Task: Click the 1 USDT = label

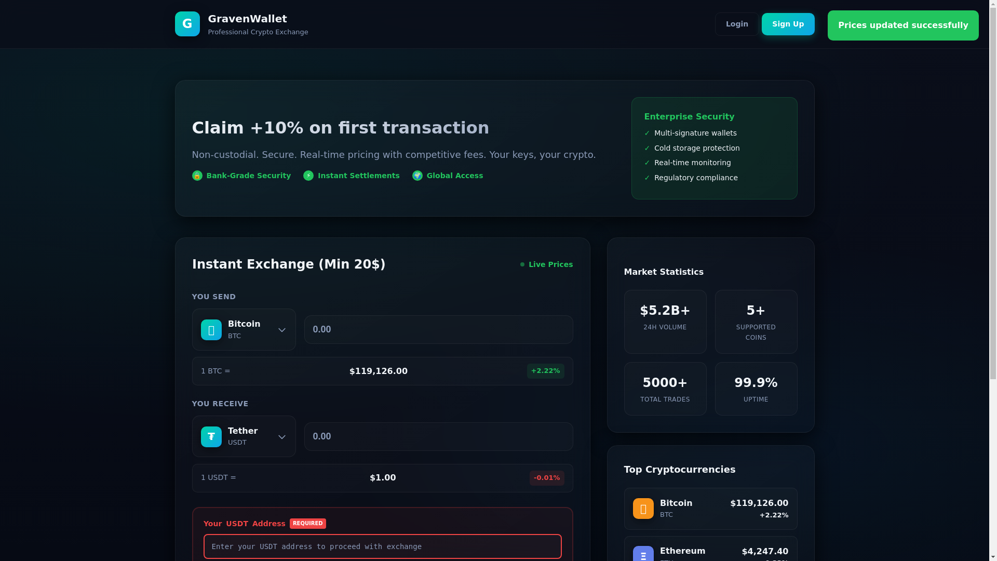Action: (219, 478)
